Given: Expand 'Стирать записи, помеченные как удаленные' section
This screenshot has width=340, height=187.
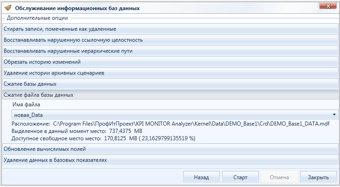Looking at the screenshot, I should pyautogui.click(x=170, y=29).
